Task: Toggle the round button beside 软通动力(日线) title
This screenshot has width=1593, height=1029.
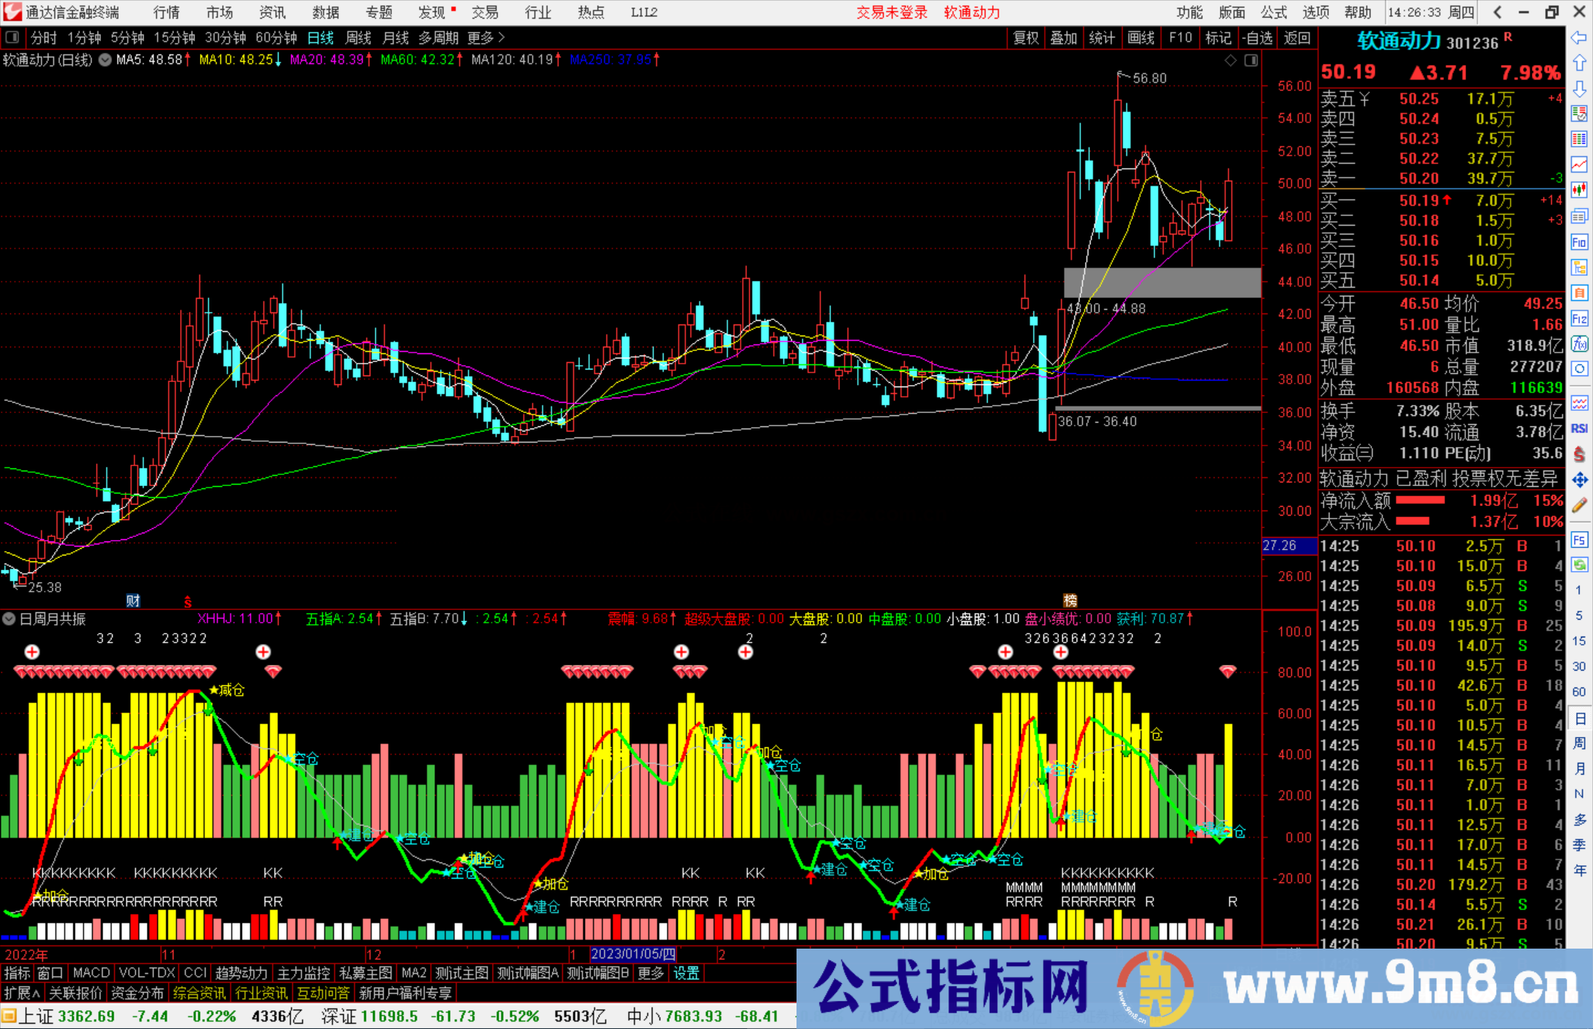Action: pos(105,60)
